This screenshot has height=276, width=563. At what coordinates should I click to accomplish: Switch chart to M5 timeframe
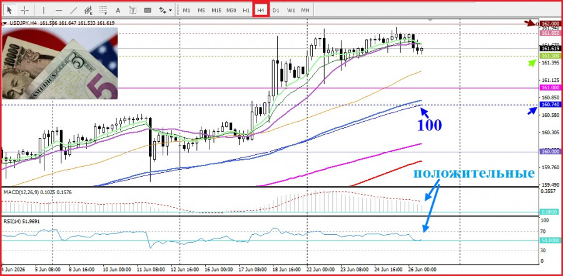201,11
